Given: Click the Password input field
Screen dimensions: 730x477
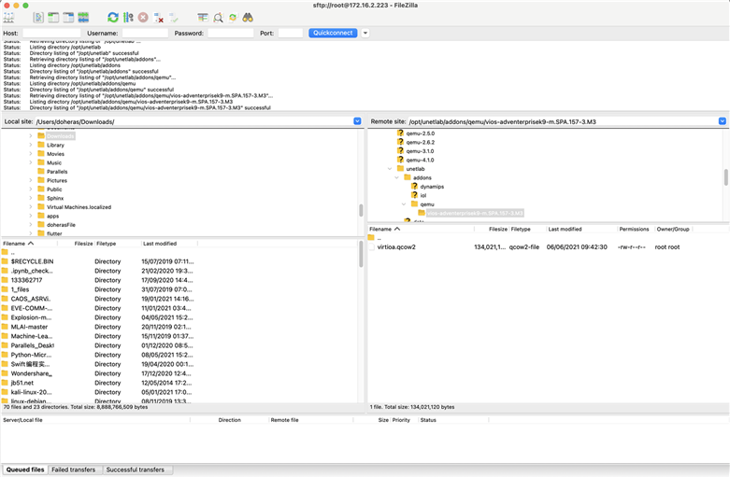Looking at the screenshot, I should (x=231, y=33).
